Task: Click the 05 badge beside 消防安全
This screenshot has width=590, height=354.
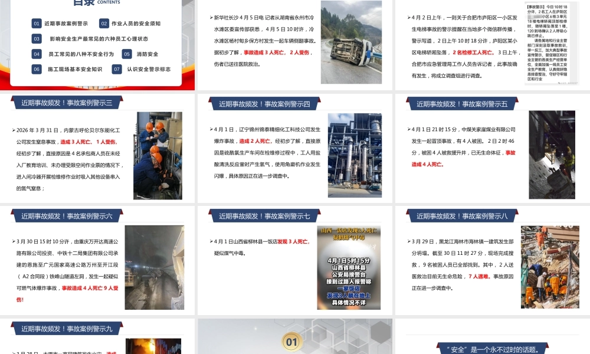Action: [x=127, y=54]
